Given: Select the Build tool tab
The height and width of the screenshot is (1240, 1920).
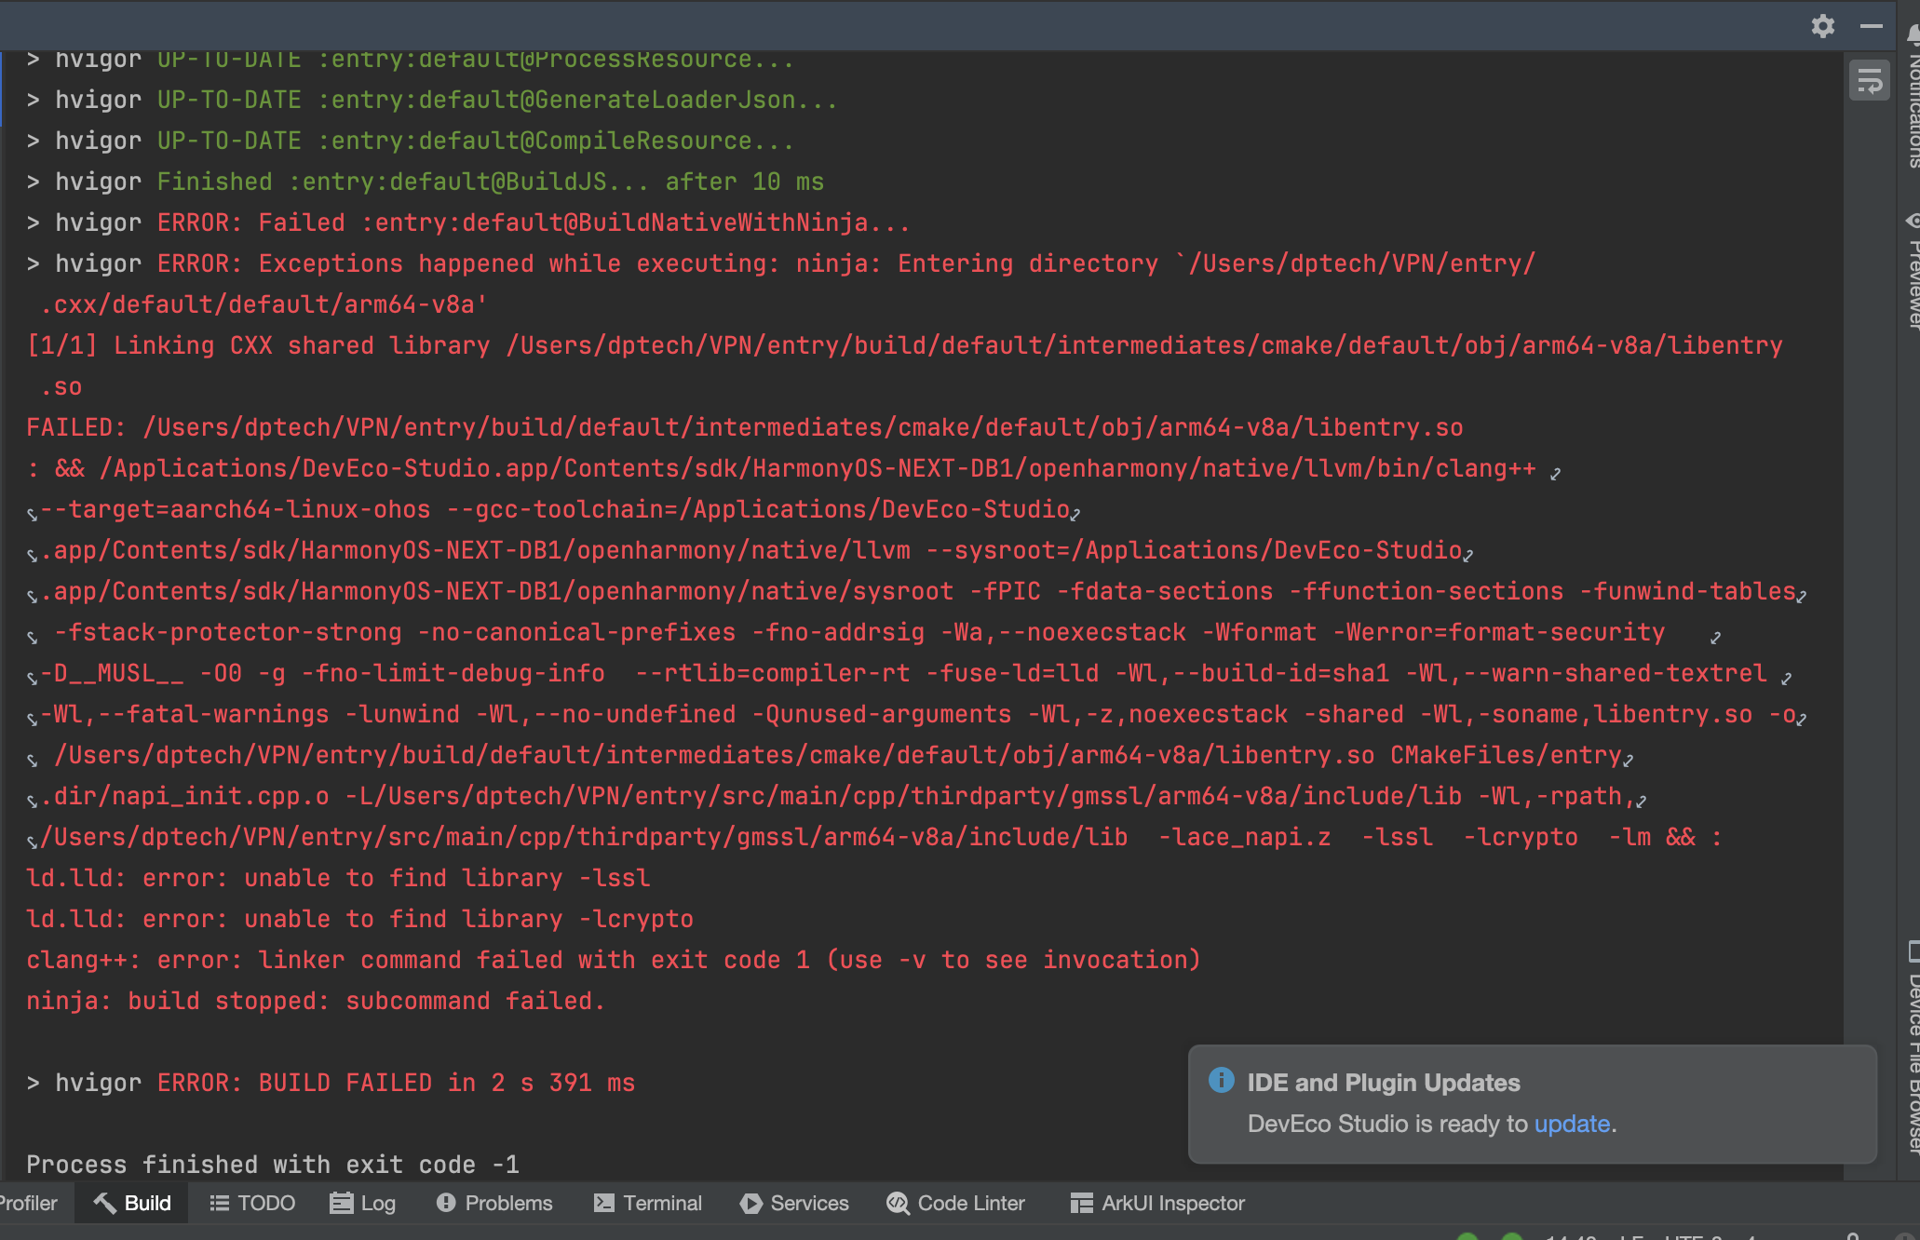Looking at the screenshot, I should pos(132,1203).
